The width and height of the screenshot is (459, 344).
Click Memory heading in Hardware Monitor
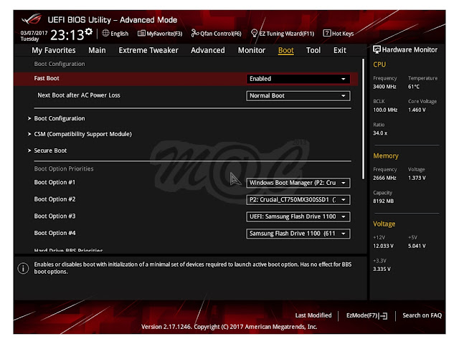click(x=386, y=156)
